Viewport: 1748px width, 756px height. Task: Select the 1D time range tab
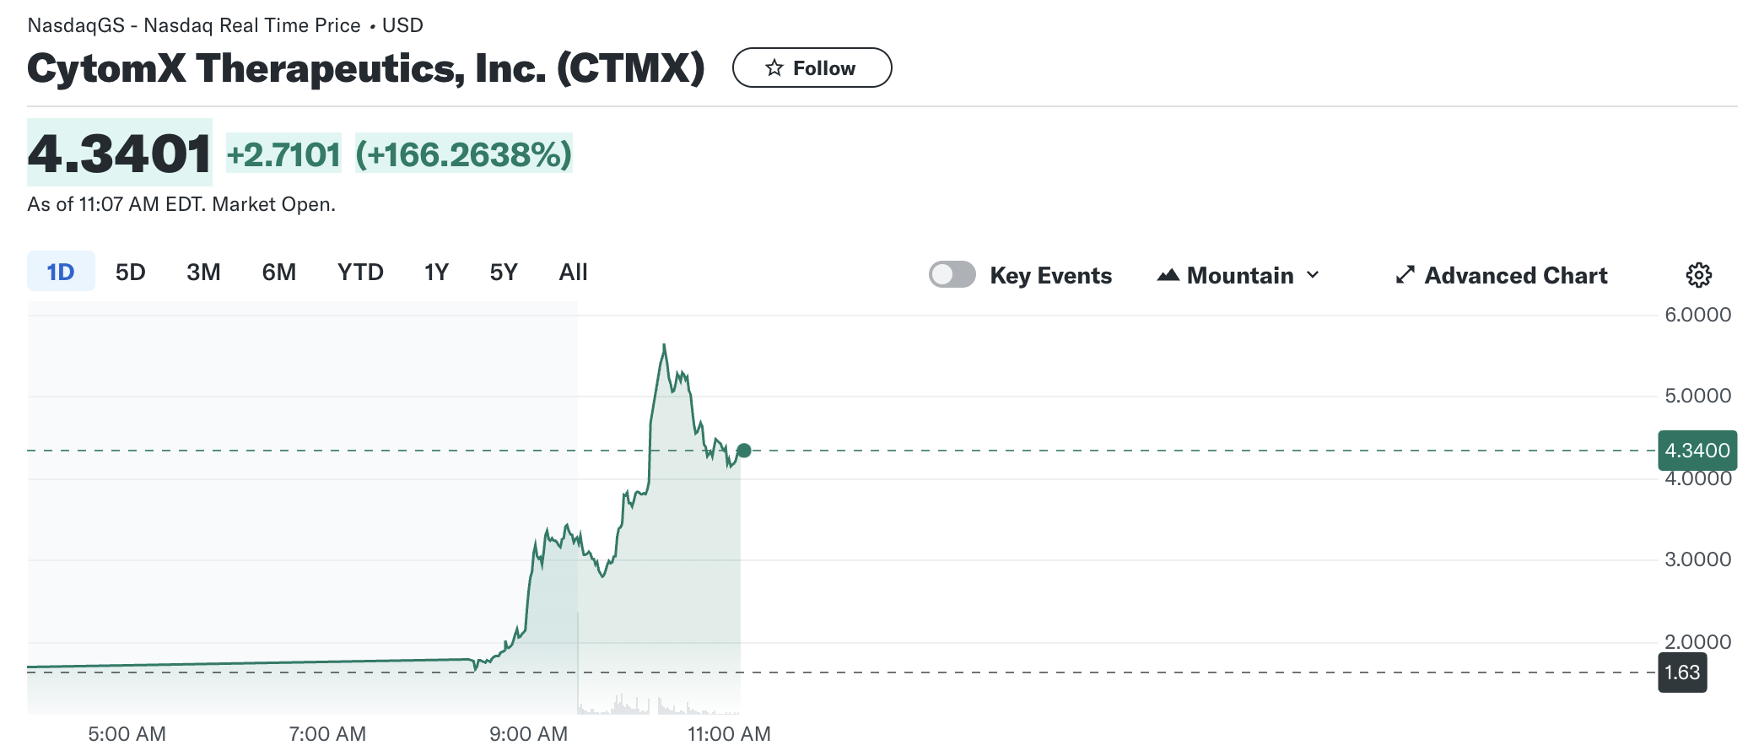[61, 272]
